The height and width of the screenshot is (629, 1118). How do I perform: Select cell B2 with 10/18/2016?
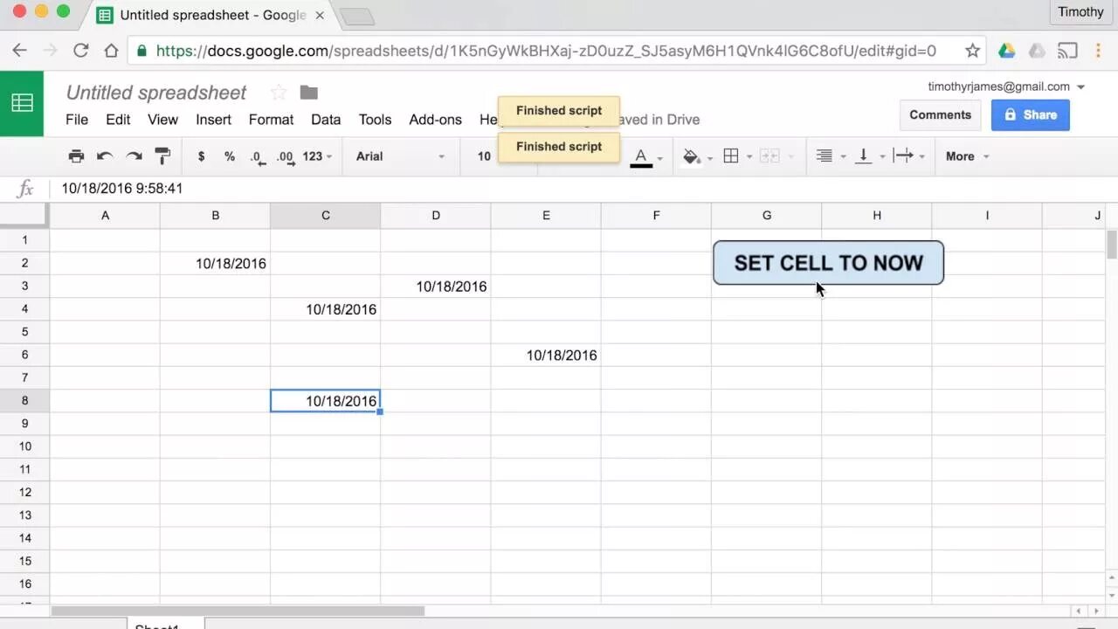click(215, 263)
